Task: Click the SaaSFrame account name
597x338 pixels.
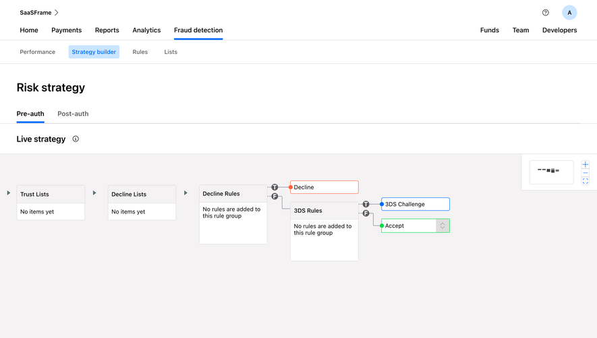Action: 35,13
